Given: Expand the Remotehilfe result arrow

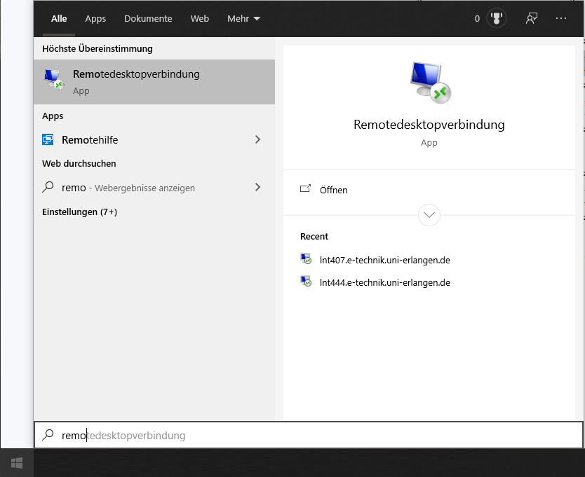Looking at the screenshot, I should tap(257, 139).
